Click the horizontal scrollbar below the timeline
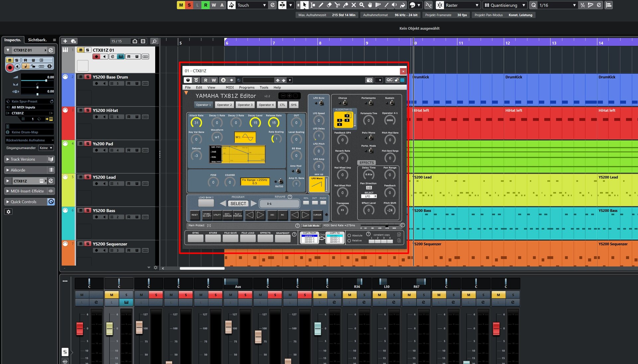 (x=202, y=268)
